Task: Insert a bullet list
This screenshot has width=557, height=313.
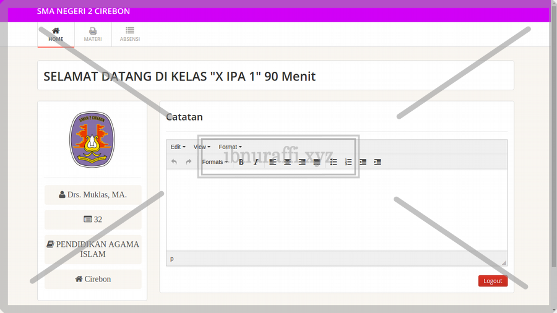Action: 334,162
